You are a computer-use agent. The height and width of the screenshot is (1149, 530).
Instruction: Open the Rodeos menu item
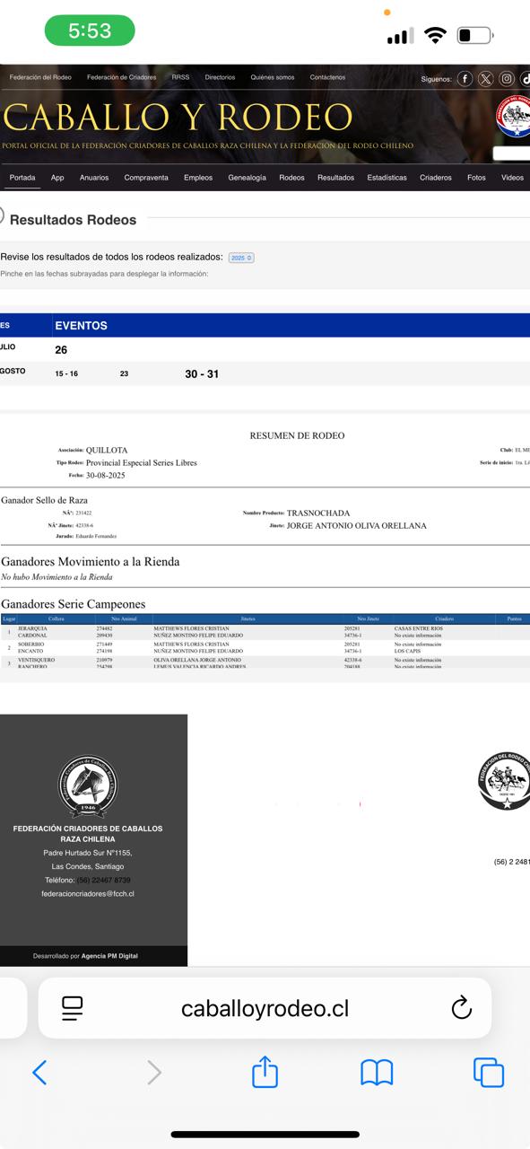click(291, 178)
